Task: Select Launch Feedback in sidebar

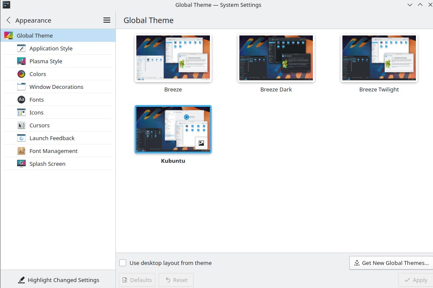Action: (58, 138)
